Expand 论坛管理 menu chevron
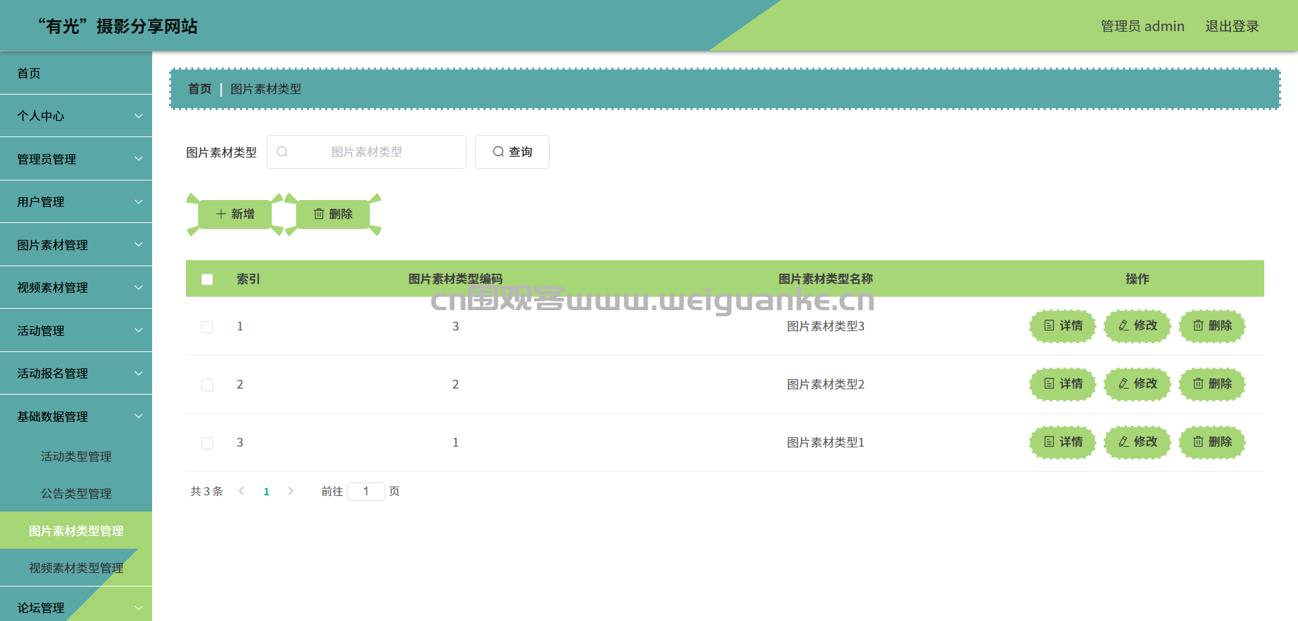Screen dimensions: 1298x621 pyautogui.click(x=139, y=608)
